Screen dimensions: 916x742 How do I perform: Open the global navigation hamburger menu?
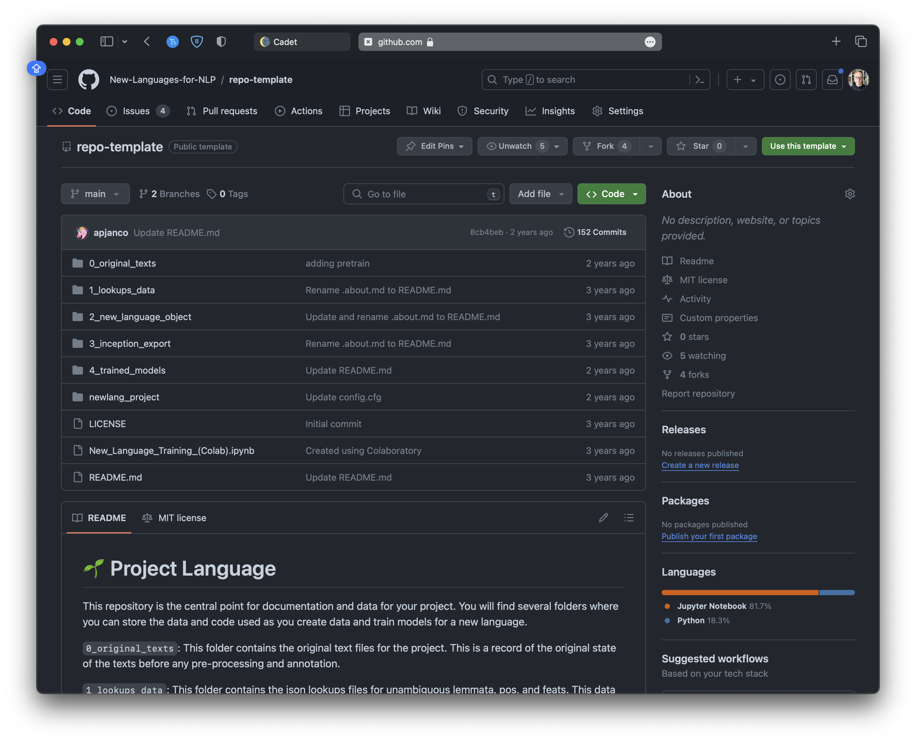(x=57, y=80)
